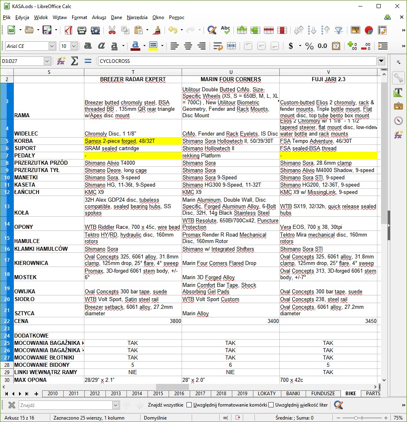The width and height of the screenshot is (407, 422).
Task: Open the Format menu
Action: tap(79, 17)
